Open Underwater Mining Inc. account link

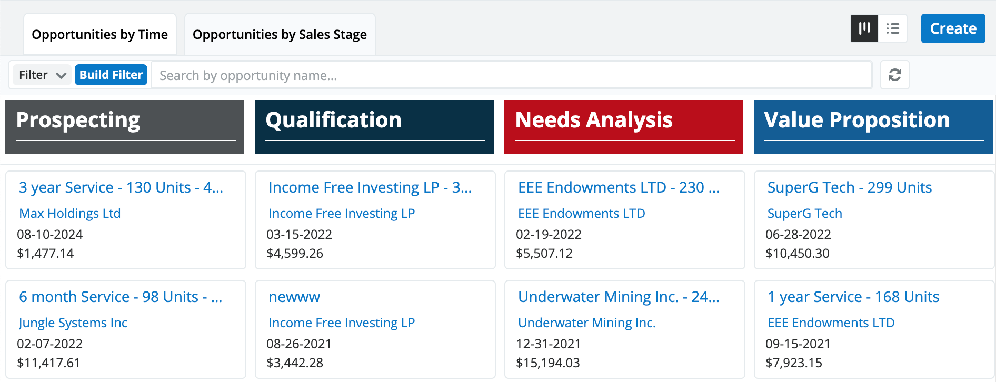586,323
